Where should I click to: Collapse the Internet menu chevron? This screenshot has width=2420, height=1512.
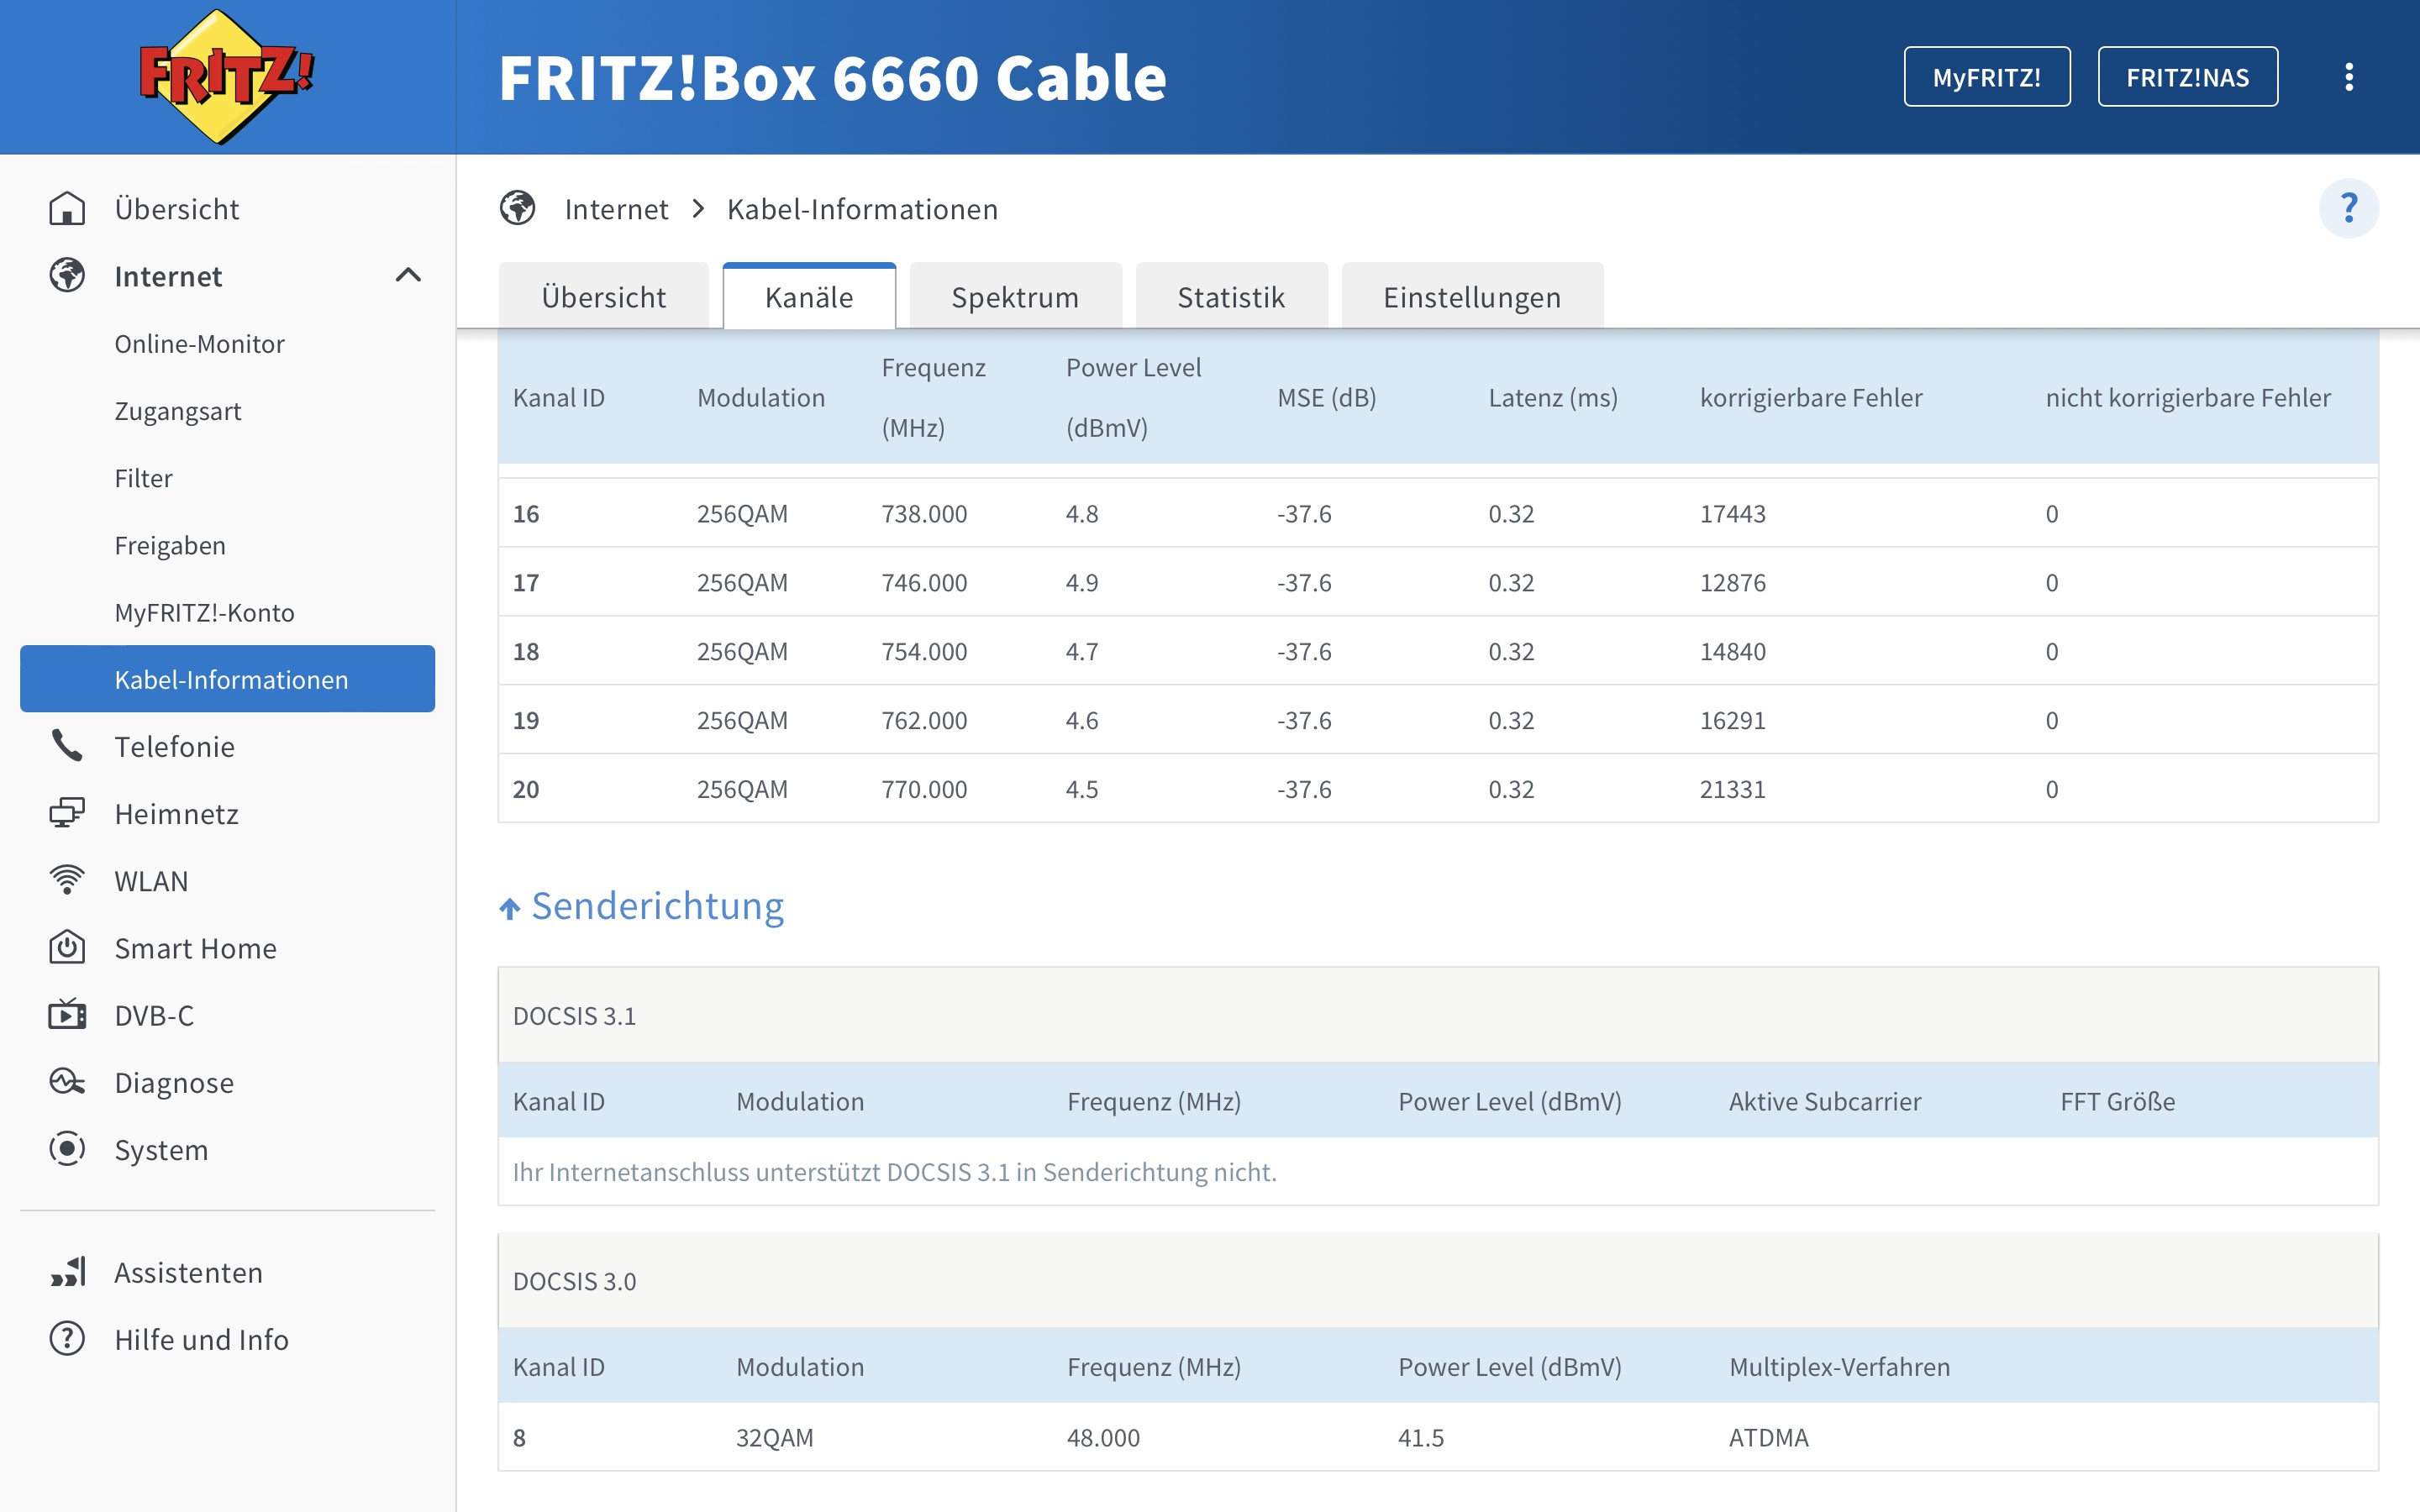(408, 275)
